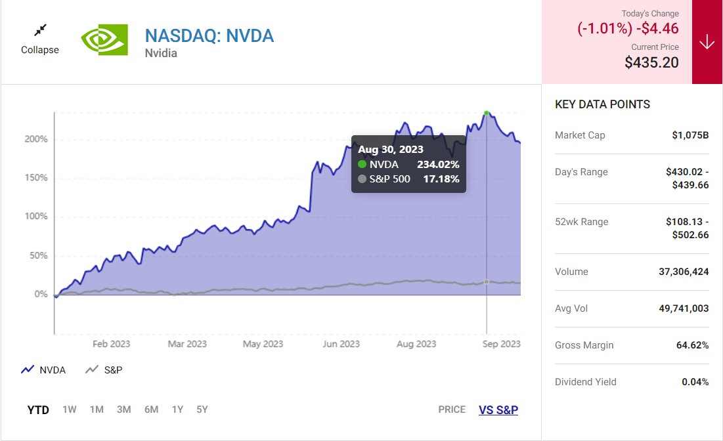Click the current price $435.20

coord(651,62)
